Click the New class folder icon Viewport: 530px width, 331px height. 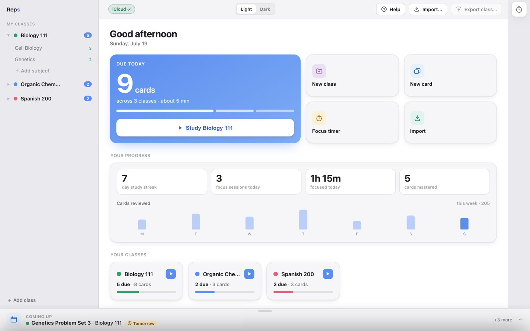[x=319, y=71]
